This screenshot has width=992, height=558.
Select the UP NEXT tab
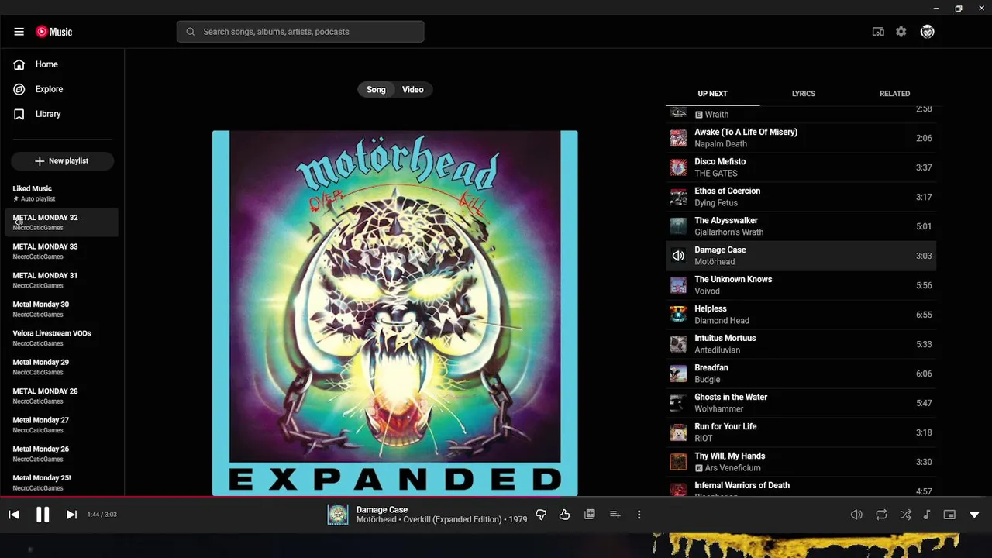point(712,94)
